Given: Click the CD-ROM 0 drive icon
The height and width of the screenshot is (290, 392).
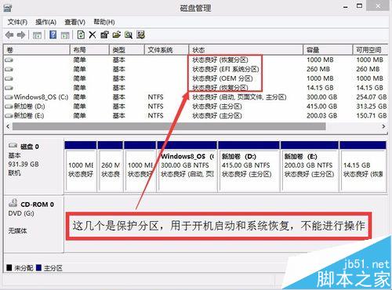Looking at the screenshot, I should 13,203.
